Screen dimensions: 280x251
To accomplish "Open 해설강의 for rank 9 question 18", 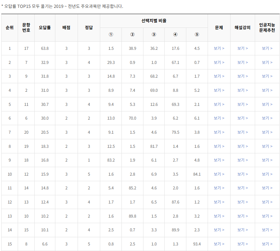I will pos(242,160).
